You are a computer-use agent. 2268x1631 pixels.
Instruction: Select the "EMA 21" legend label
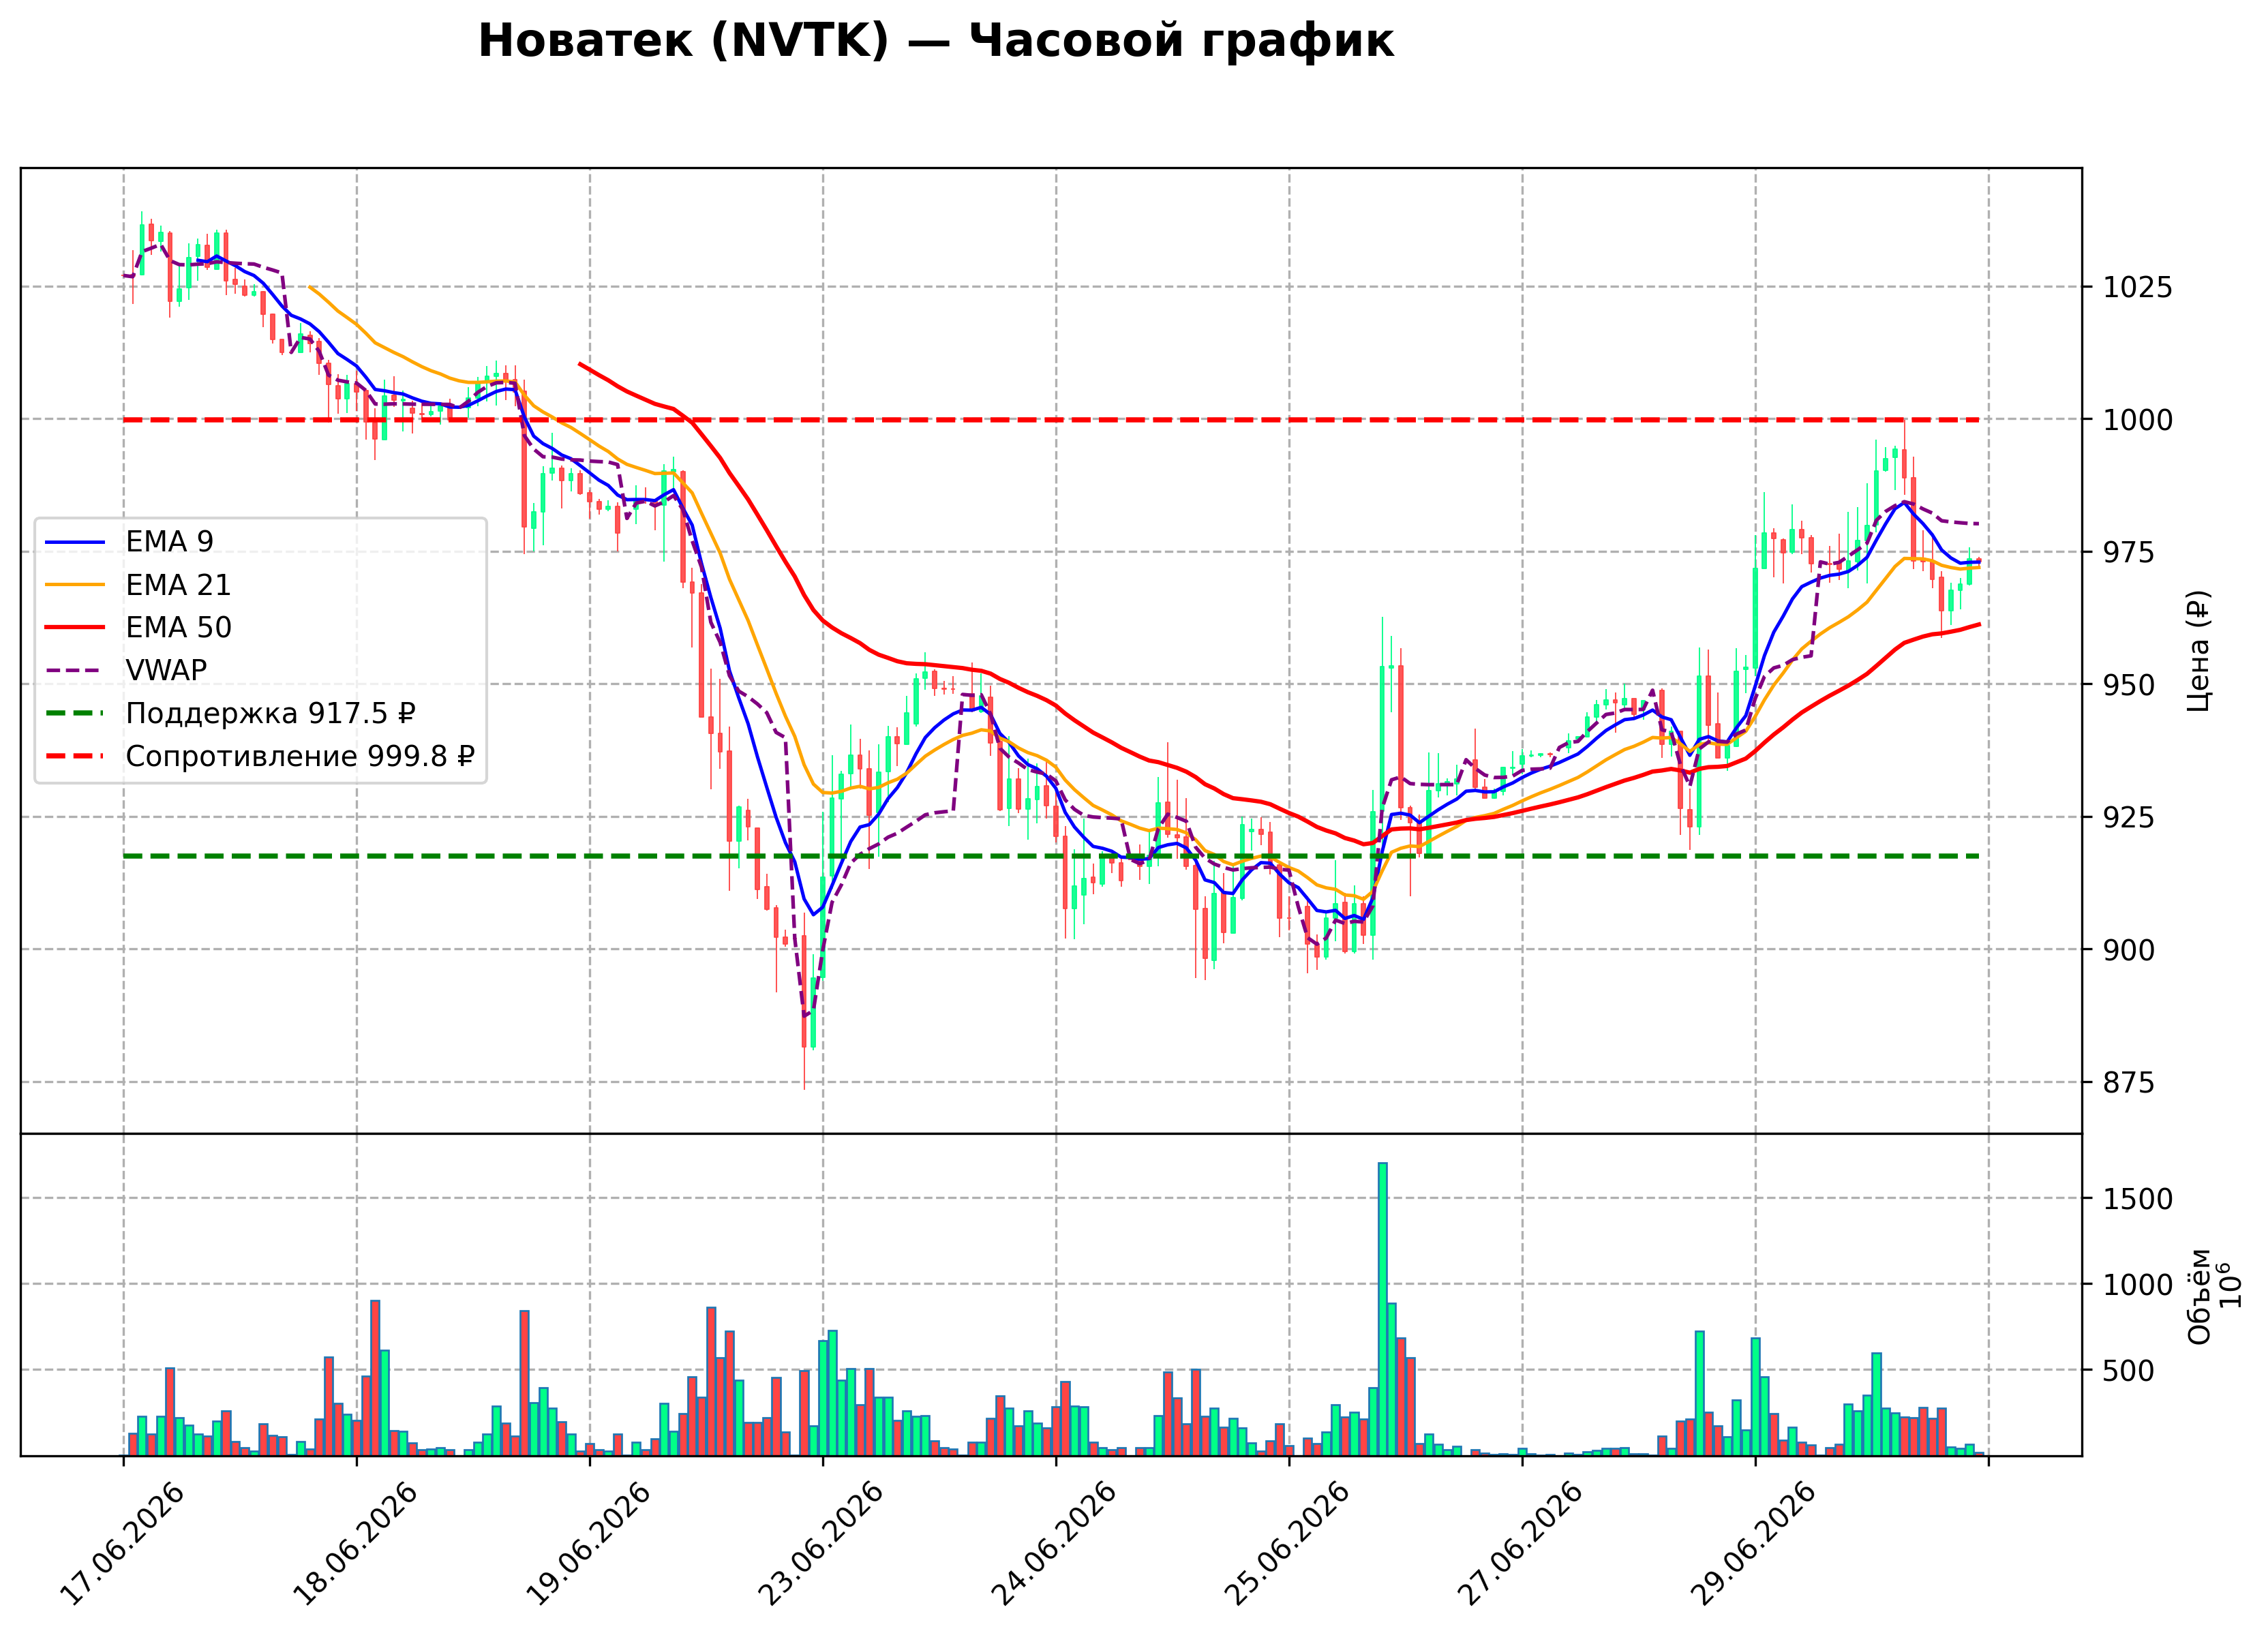pyautogui.click(x=178, y=585)
